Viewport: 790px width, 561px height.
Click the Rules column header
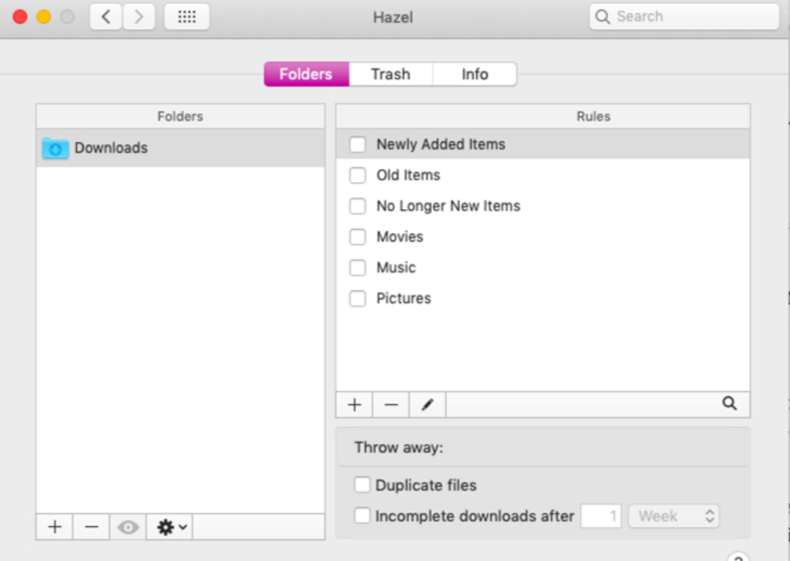tap(543, 117)
